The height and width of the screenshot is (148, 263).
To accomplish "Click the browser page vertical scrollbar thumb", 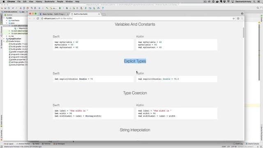I will (243, 32).
